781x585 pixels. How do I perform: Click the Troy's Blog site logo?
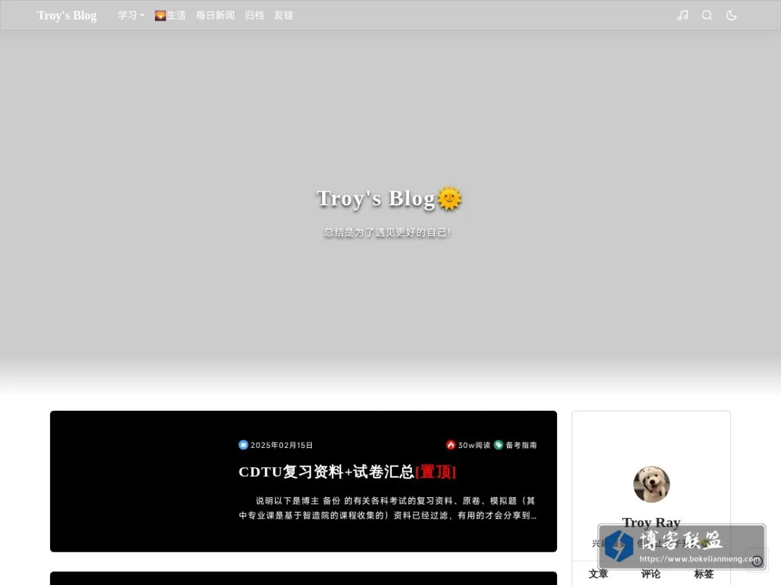pos(67,16)
